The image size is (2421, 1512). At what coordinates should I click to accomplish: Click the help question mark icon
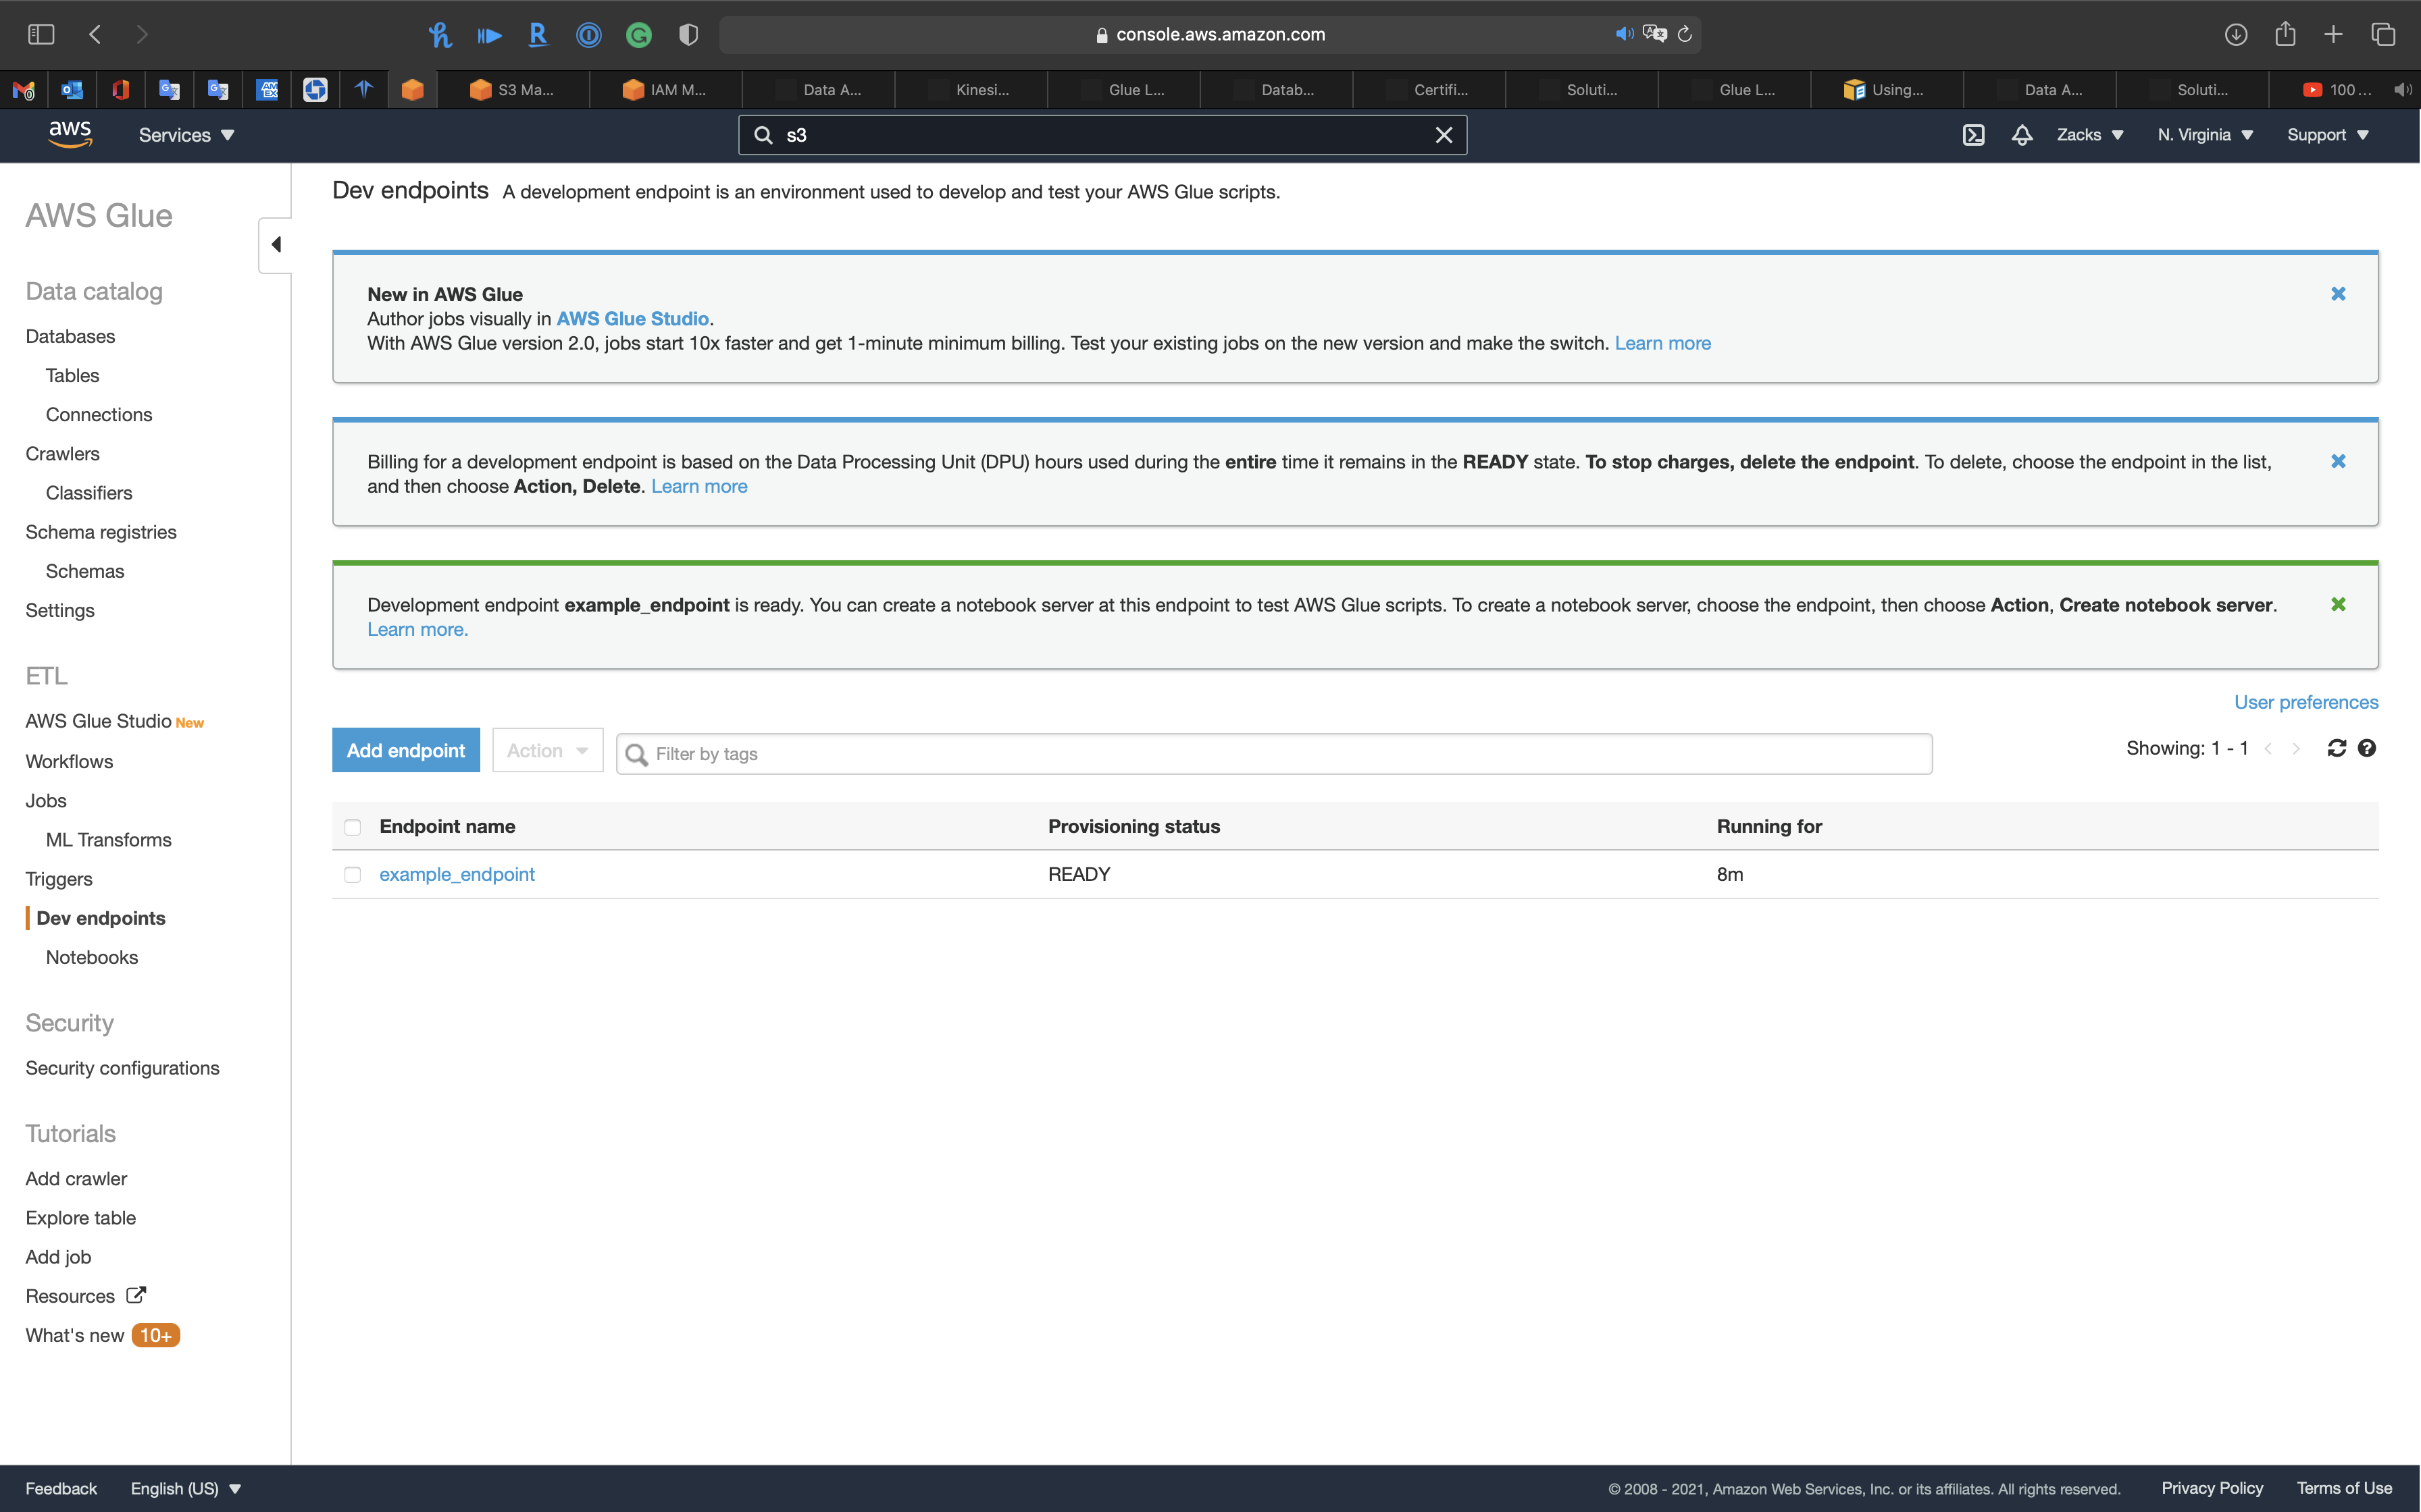[2366, 748]
